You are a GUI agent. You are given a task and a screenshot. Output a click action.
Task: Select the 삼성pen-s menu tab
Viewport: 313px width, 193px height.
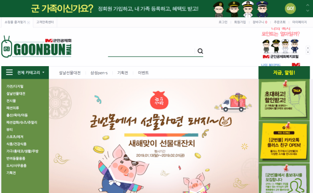pos(99,72)
